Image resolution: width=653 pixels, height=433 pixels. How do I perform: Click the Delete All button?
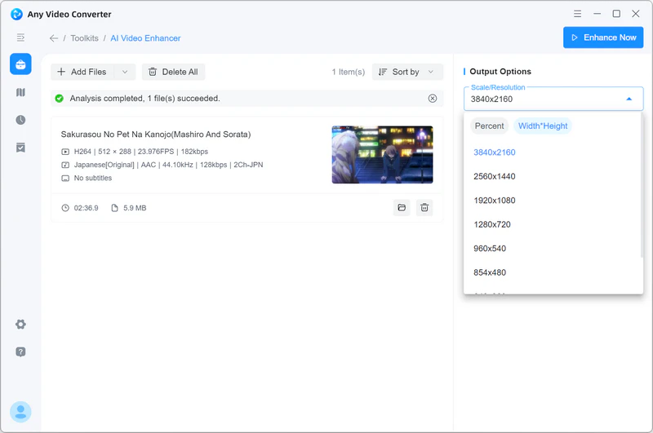tap(173, 72)
